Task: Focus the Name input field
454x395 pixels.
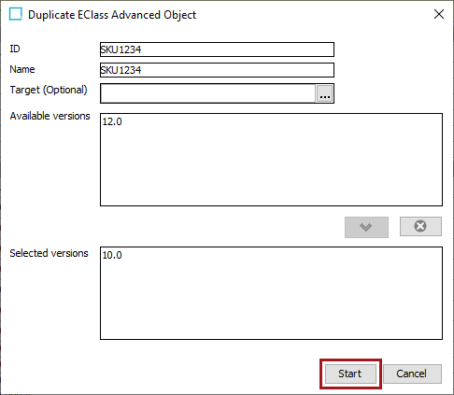Action: pyautogui.click(x=217, y=70)
